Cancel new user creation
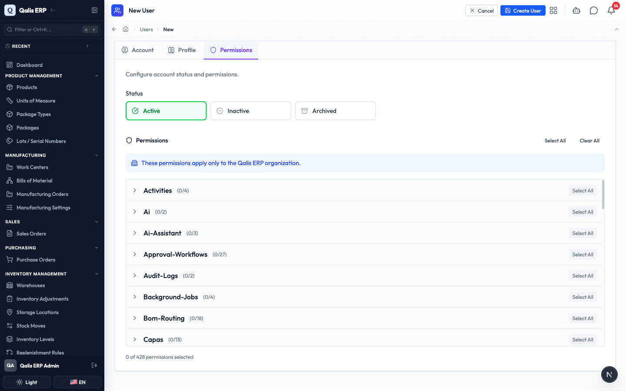Image resolution: width=626 pixels, height=391 pixels. point(482,10)
